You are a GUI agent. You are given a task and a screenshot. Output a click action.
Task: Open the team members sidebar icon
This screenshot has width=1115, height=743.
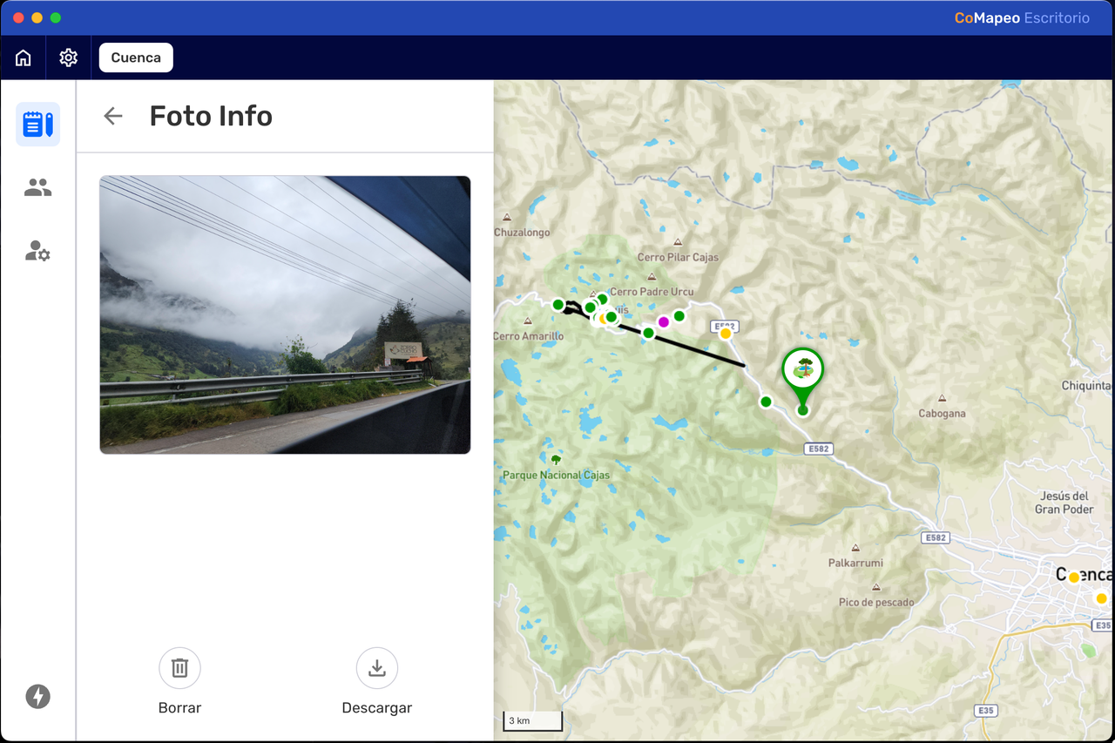click(x=37, y=187)
